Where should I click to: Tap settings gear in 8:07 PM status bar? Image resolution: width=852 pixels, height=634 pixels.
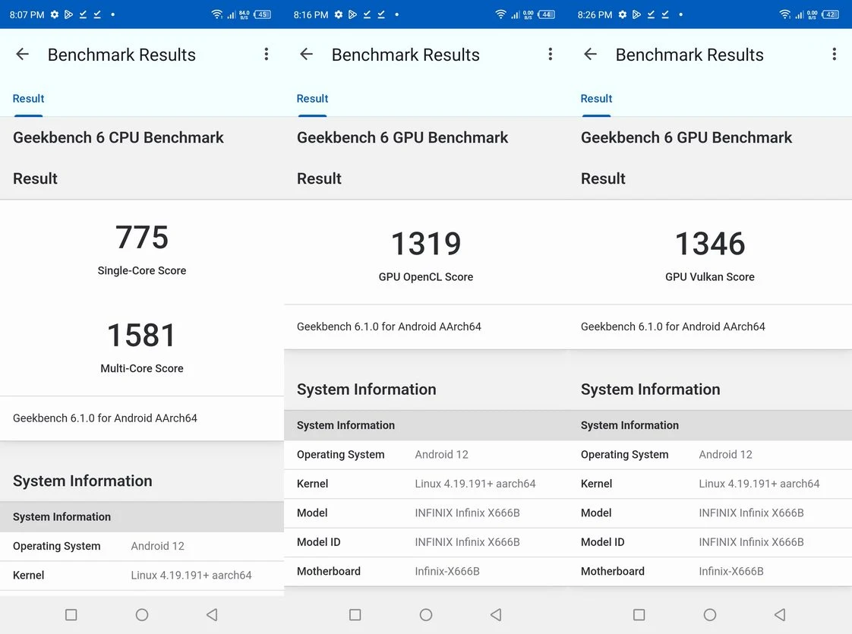55,14
